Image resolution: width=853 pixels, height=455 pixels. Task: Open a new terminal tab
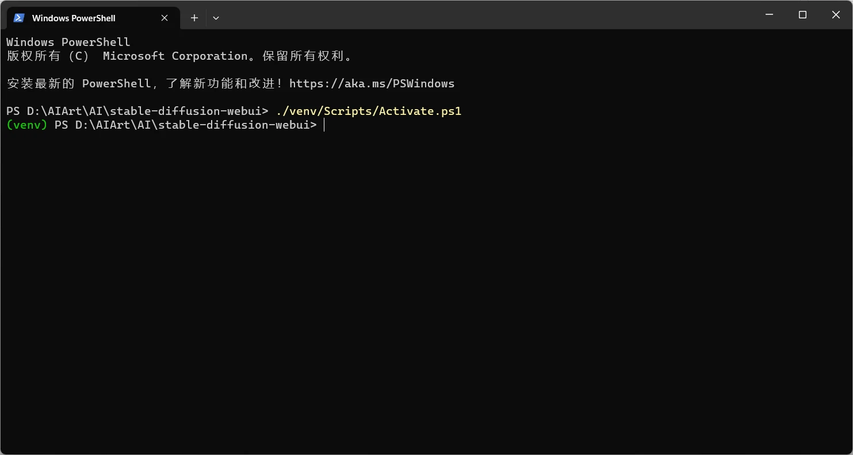coord(194,18)
